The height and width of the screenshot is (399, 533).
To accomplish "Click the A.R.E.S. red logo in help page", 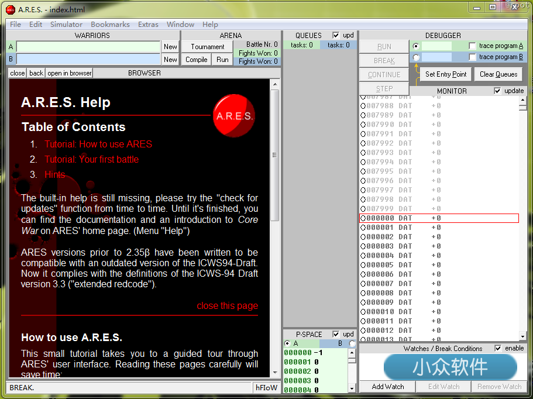I will (234, 116).
